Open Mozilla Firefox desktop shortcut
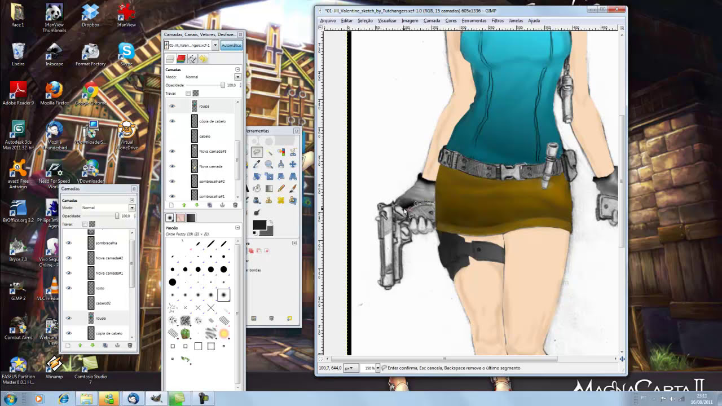This screenshot has width=722, height=406. [54, 93]
